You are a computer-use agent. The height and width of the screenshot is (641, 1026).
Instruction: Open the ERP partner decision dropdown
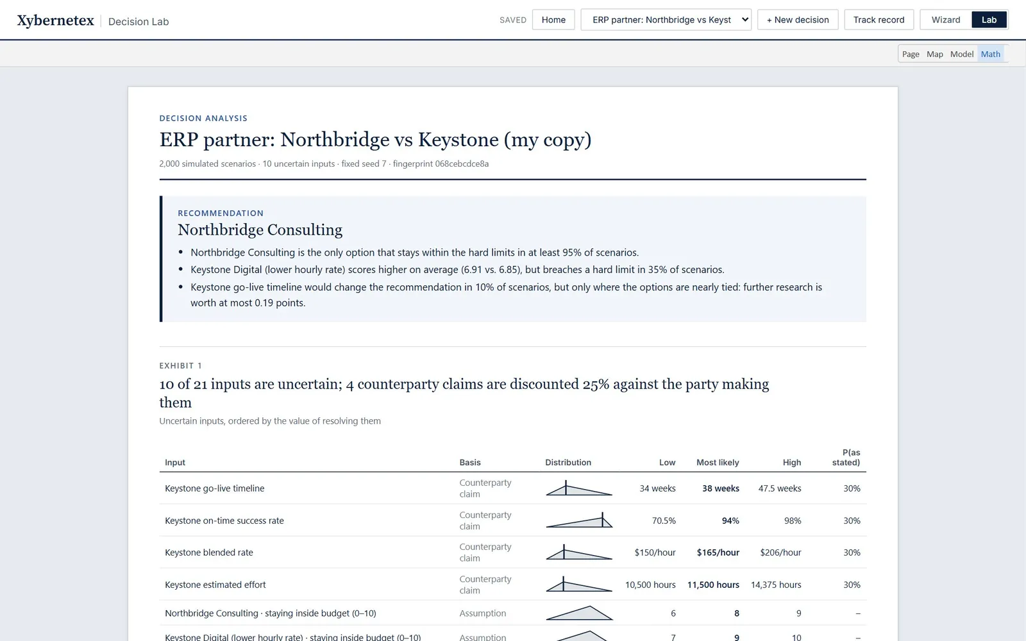click(666, 20)
